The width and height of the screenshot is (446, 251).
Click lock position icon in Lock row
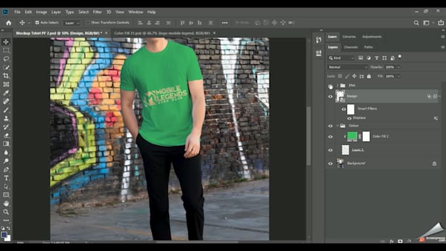pyautogui.click(x=354, y=76)
